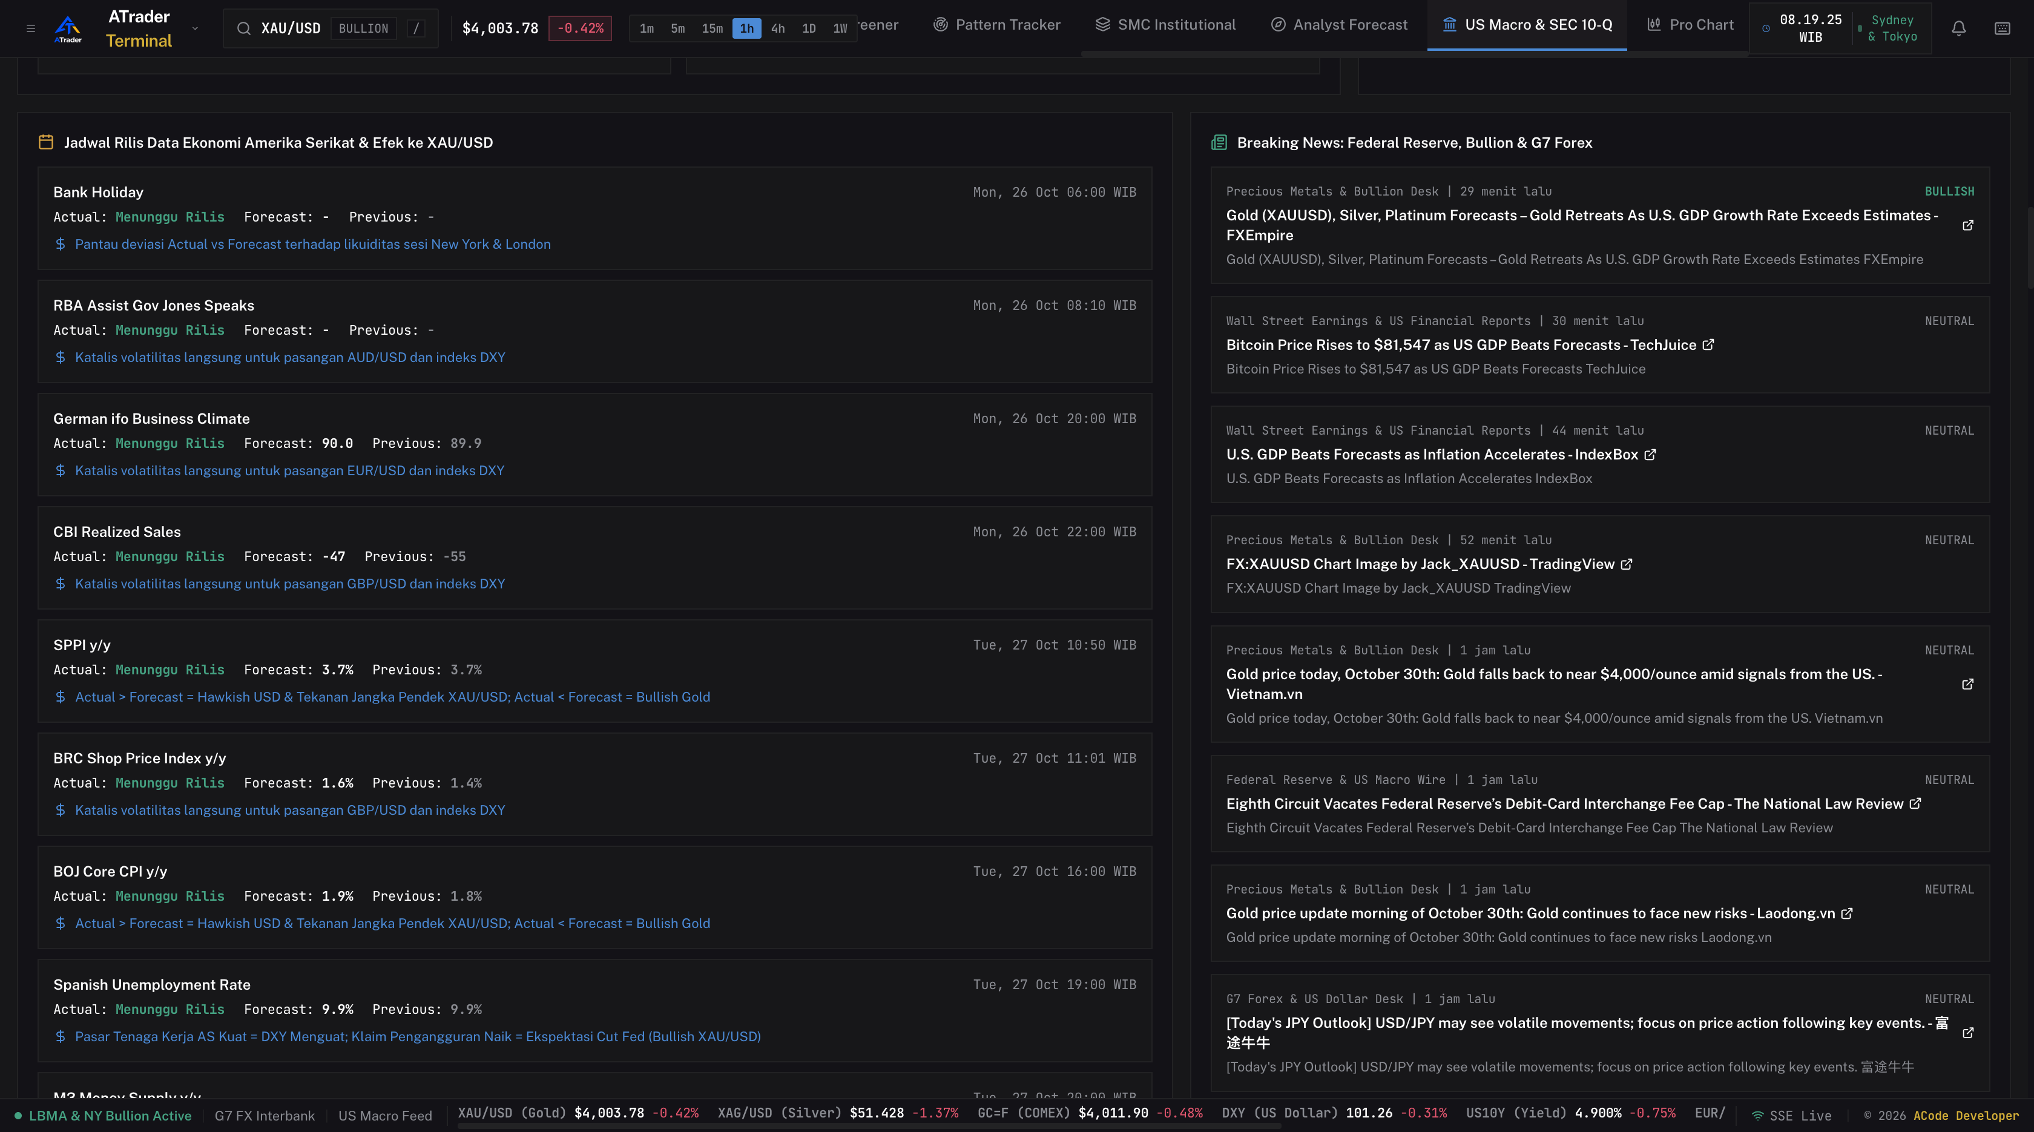Click the Bank Holiday event title
2034x1132 pixels.
click(98, 193)
